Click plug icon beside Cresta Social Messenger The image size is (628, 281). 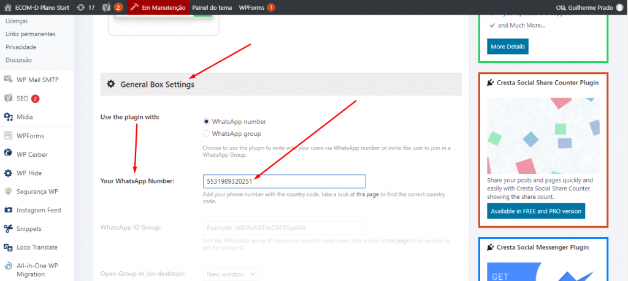click(x=490, y=247)
